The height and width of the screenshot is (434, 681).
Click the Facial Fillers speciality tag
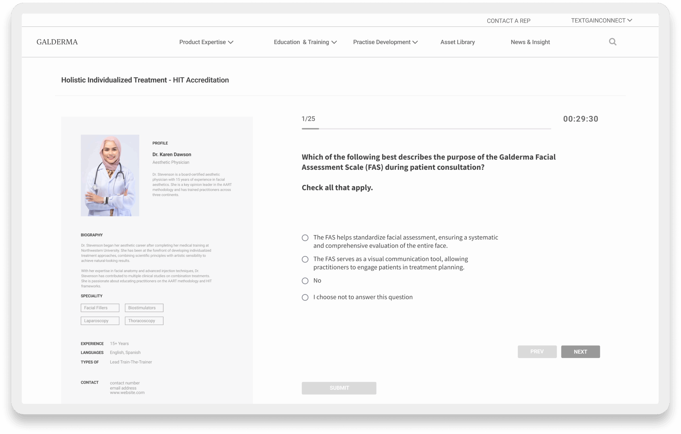[x=100, y=308]
